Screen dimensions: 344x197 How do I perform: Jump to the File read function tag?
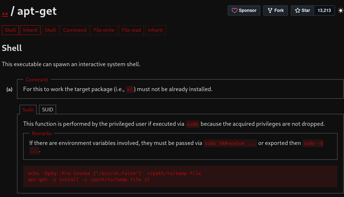pyautogui.click(x=131, y=30)
